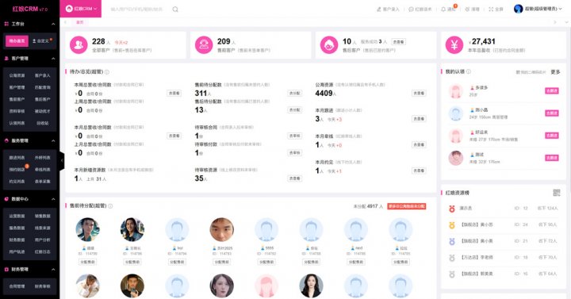
Task: Click the red unassigned public-pool banner button
Action: [406, 206]
